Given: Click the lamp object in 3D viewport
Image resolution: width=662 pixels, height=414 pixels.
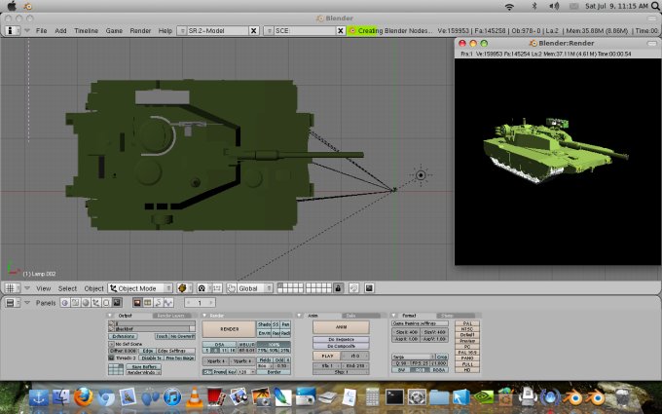Looking at the screenshot, I should pyautogui.click(x=421, y=175).
